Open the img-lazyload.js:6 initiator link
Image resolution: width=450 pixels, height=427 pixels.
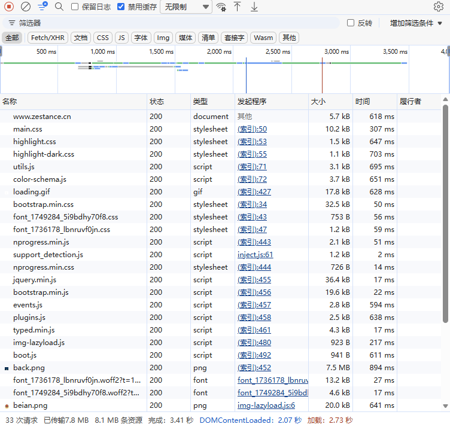click(x=266, y=405)
